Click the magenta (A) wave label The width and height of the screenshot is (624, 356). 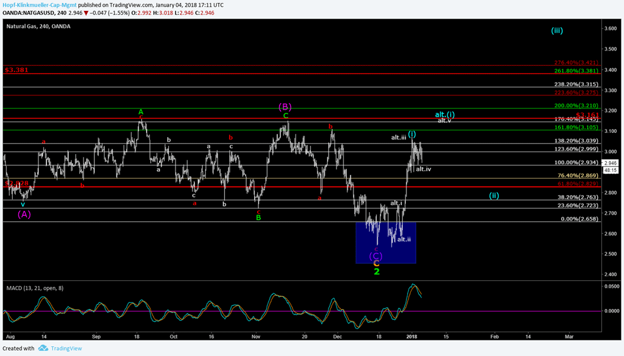(x=24, y=214)
